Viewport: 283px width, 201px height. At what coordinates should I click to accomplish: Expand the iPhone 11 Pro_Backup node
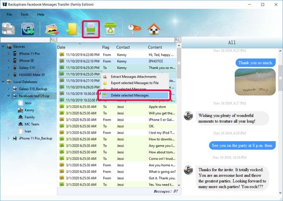pos(8,138)
